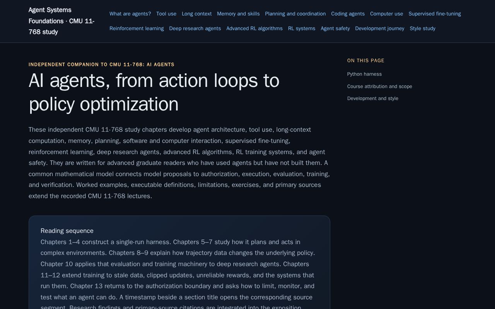The height and width of the screenshot is (309, 495).
Task: Click the 'ON THIS PAGE' sidebar heading
Action: [366, 61]
